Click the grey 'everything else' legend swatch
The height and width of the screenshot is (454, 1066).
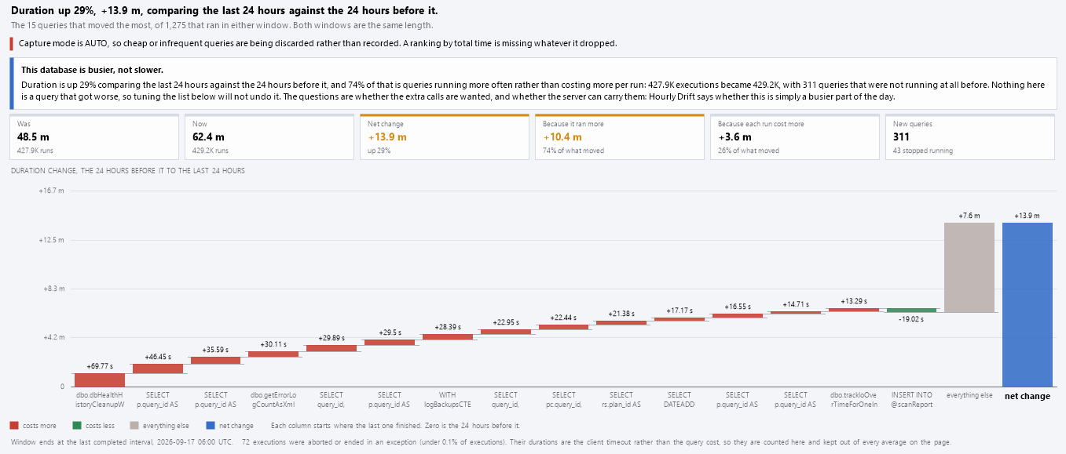pyautogui.click(x=134, y=426)
